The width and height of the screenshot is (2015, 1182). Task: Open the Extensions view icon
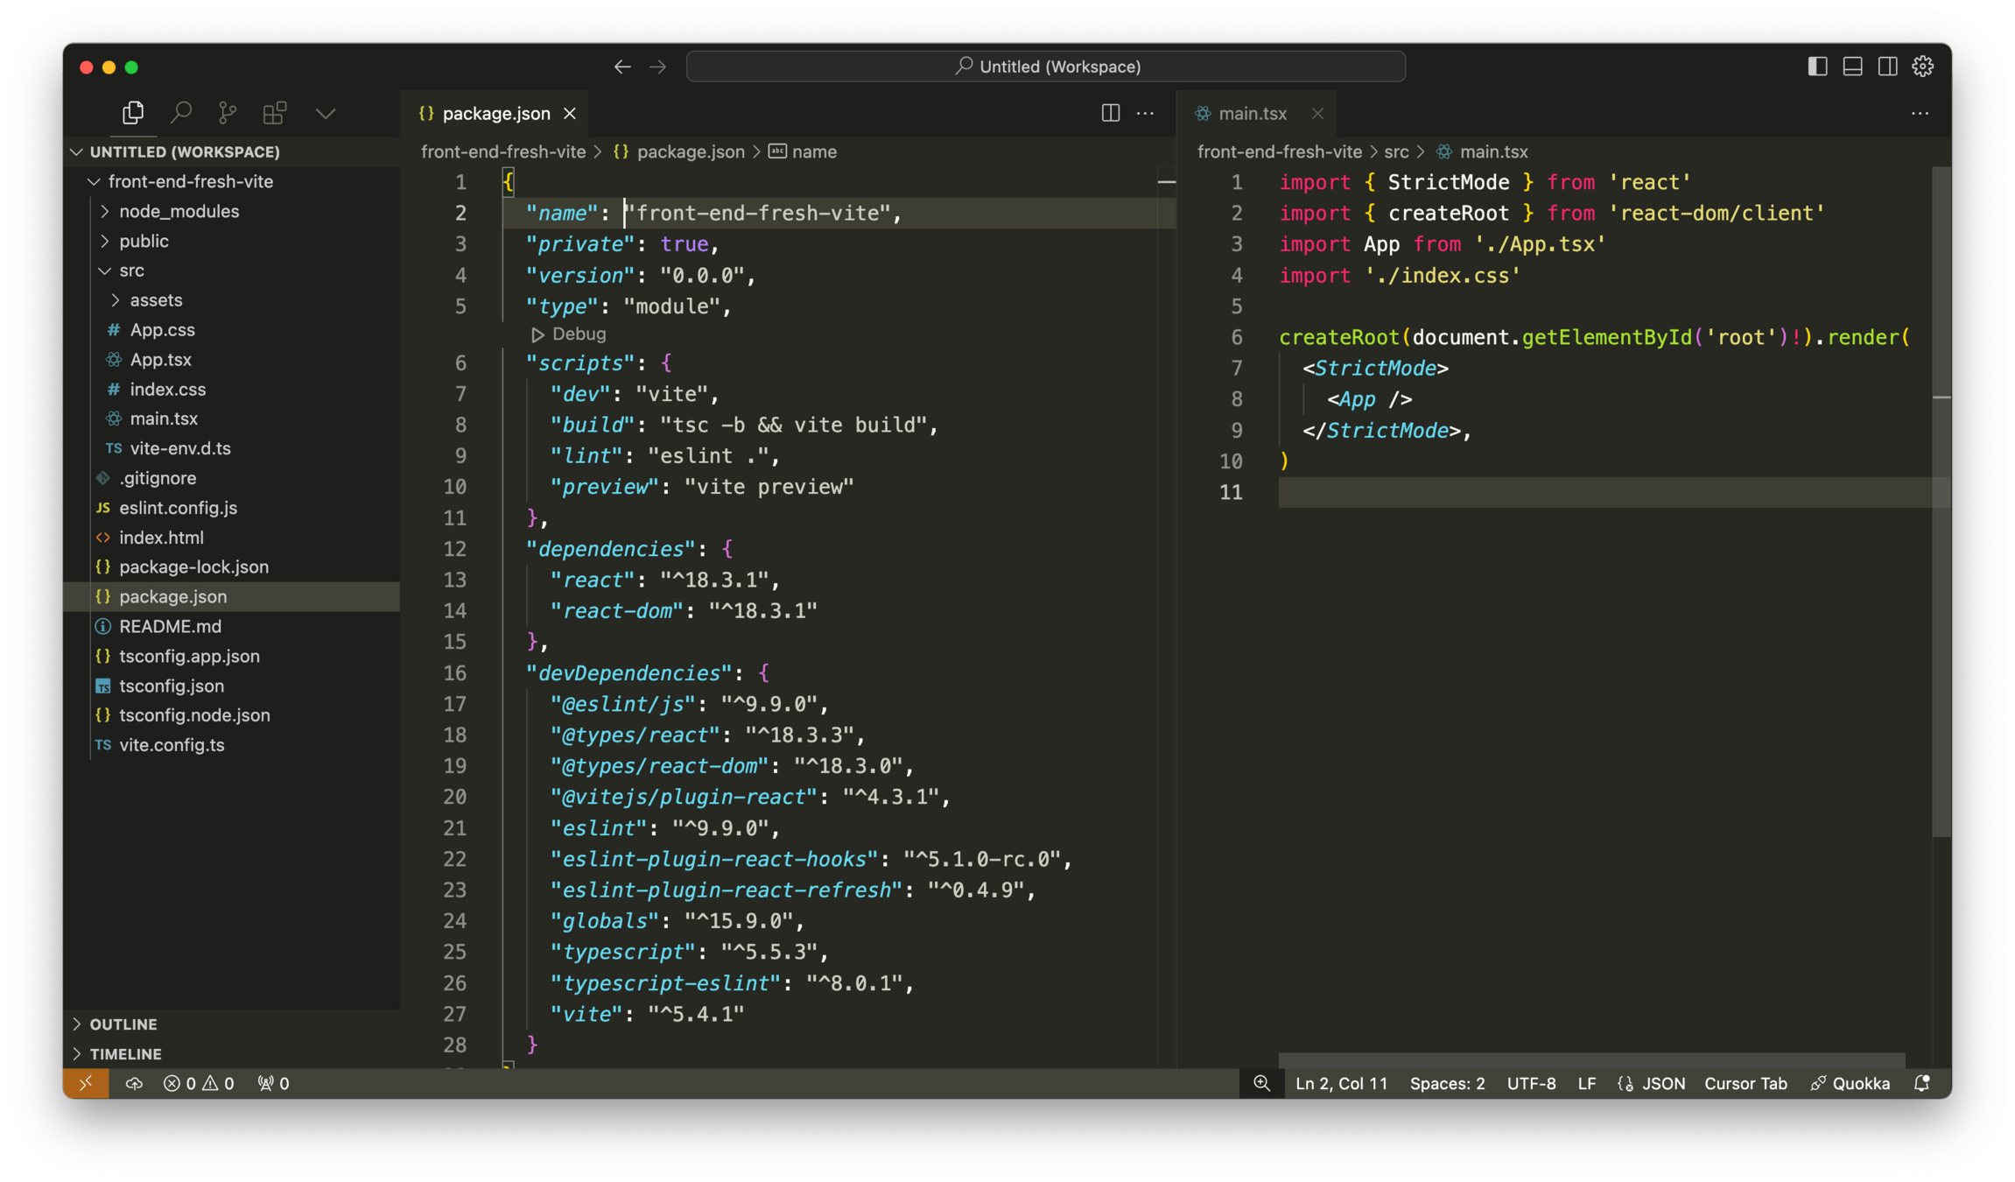275,113
